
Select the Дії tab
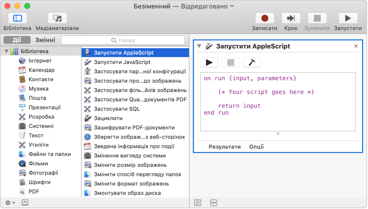(x=17, y=40)
